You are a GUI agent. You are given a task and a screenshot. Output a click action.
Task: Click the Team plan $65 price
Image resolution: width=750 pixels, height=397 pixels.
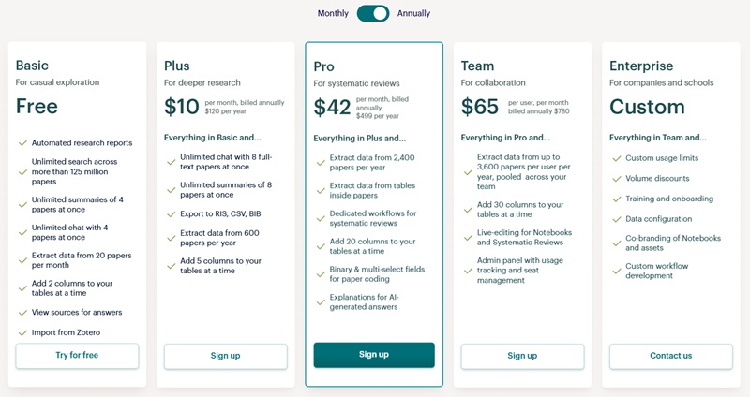click(x=480, y=107)
